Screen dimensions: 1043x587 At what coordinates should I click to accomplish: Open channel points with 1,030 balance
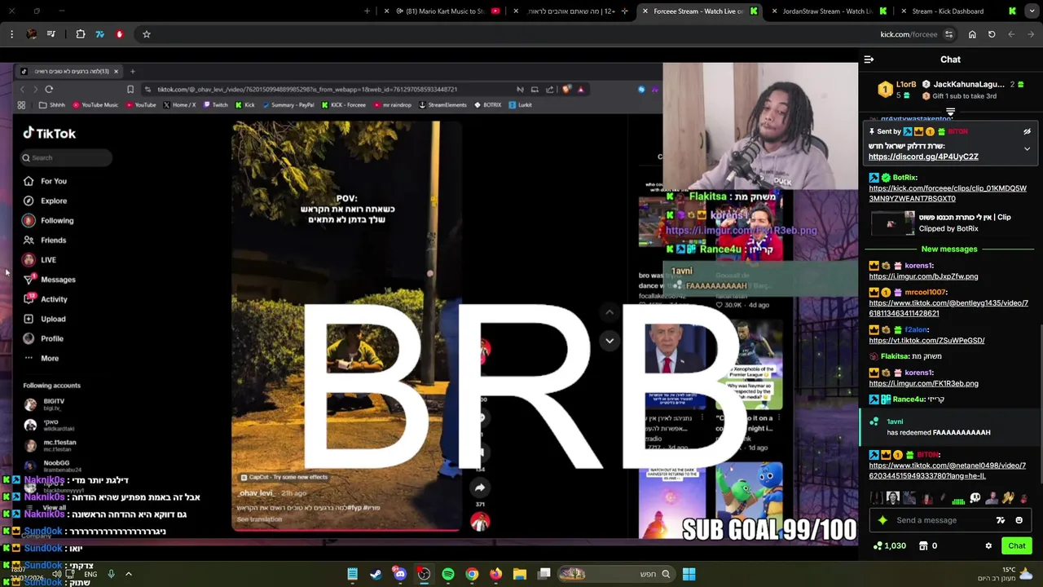click(x=889, y=546)
